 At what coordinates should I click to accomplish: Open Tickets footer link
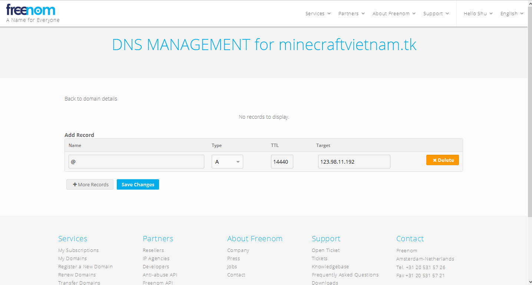(x=320, y=259)
